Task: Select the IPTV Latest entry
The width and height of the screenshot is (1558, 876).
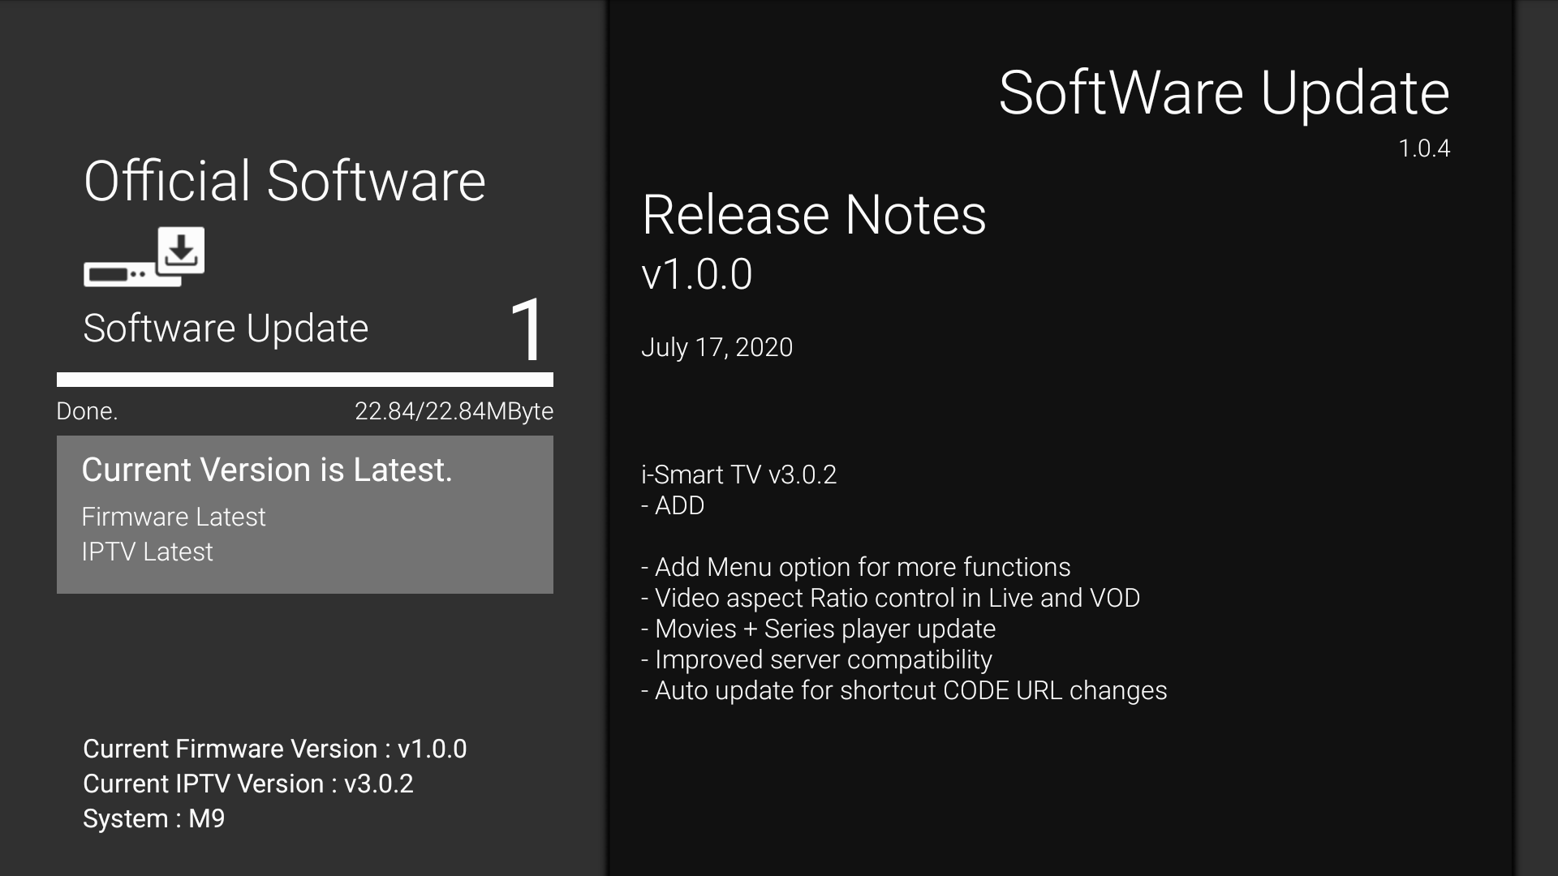Action: pos(147,552)
